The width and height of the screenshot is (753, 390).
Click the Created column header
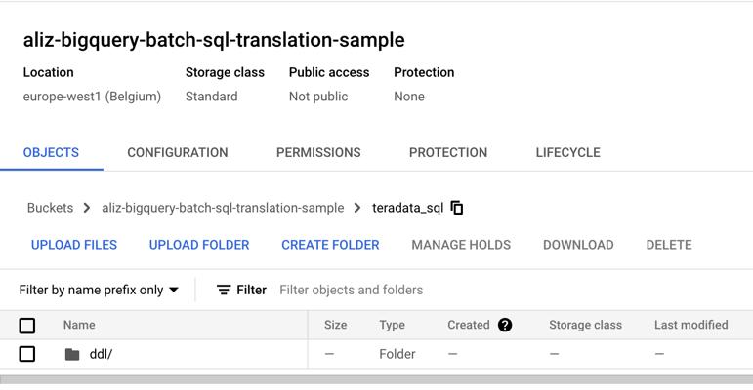[x=468, y=325]
